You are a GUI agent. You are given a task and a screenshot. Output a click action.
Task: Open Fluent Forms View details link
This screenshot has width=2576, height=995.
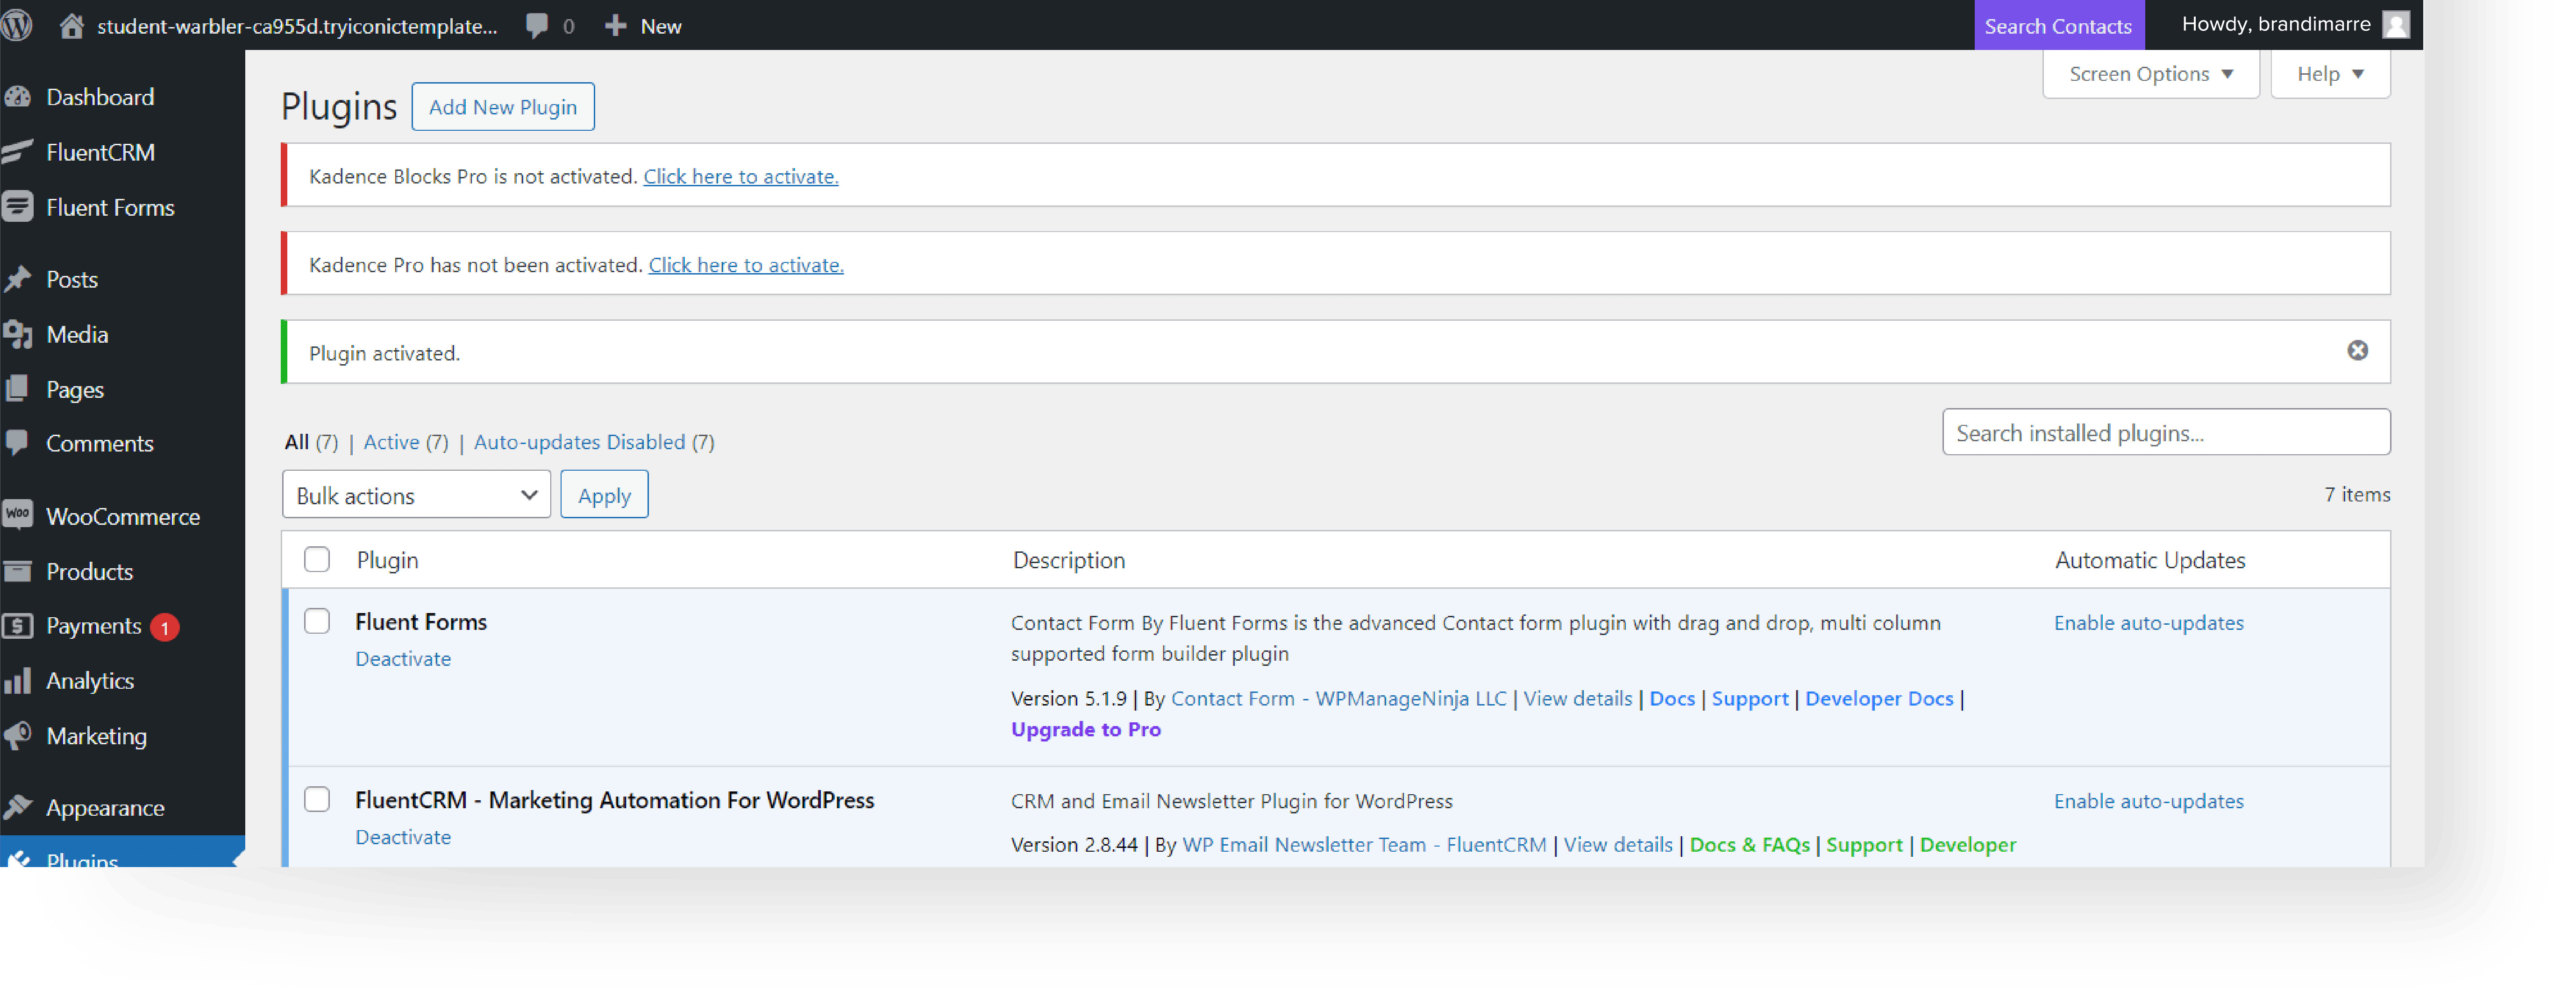click(x=1577, y=699)
